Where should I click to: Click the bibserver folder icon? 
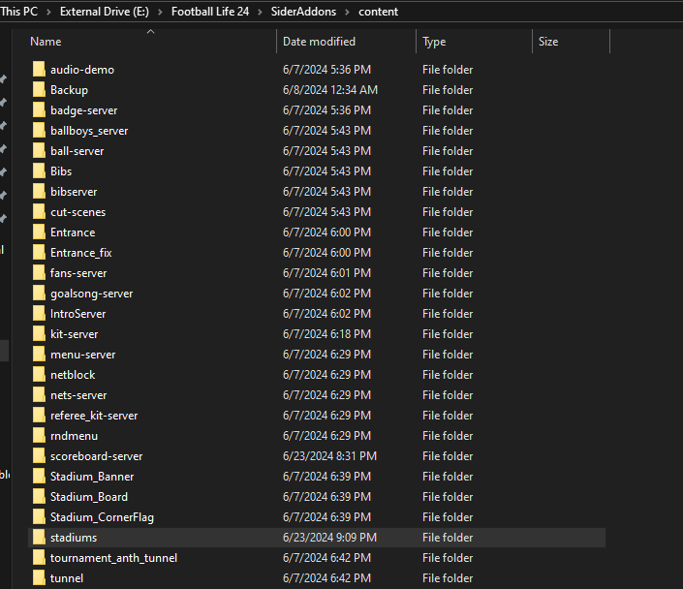point(39,191)
